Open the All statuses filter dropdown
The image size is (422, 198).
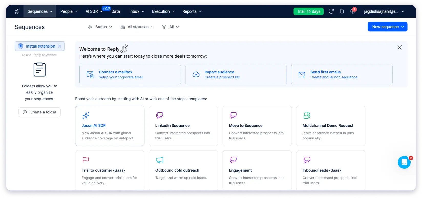click(x=137, y=27)
